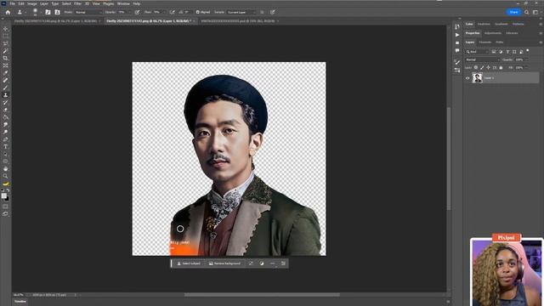Screen dimensions: 544x306
Task: Select the Rectangular Marquee tool
Action: [5, 36]
